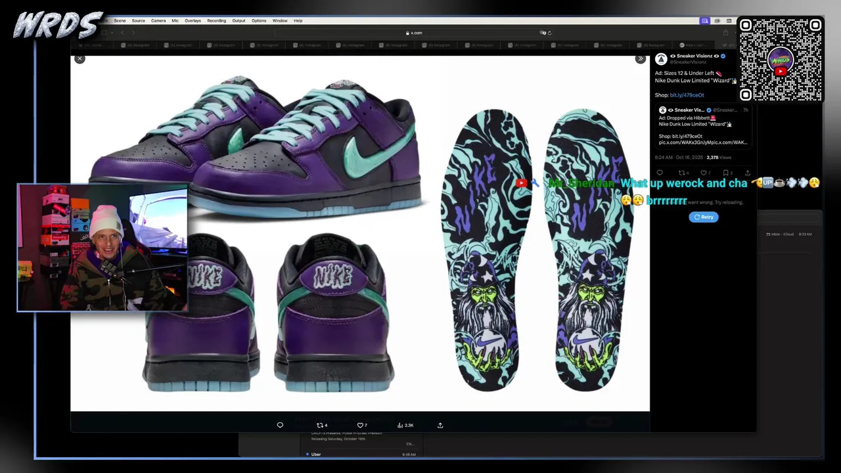Click the like heart in side panel
The width and height of the screenshot is (841, 473).
point(704,173)
